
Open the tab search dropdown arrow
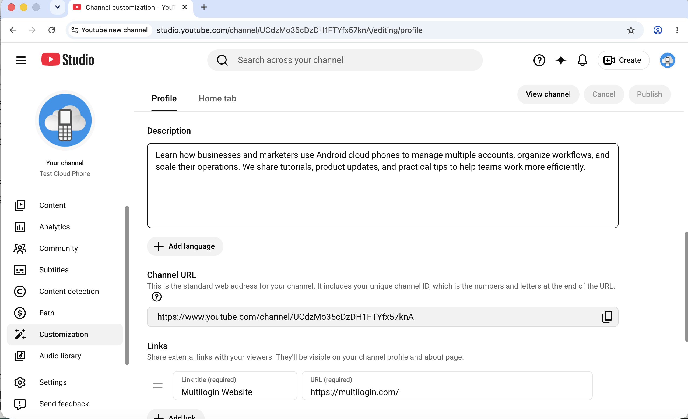[x=58, y=7]
